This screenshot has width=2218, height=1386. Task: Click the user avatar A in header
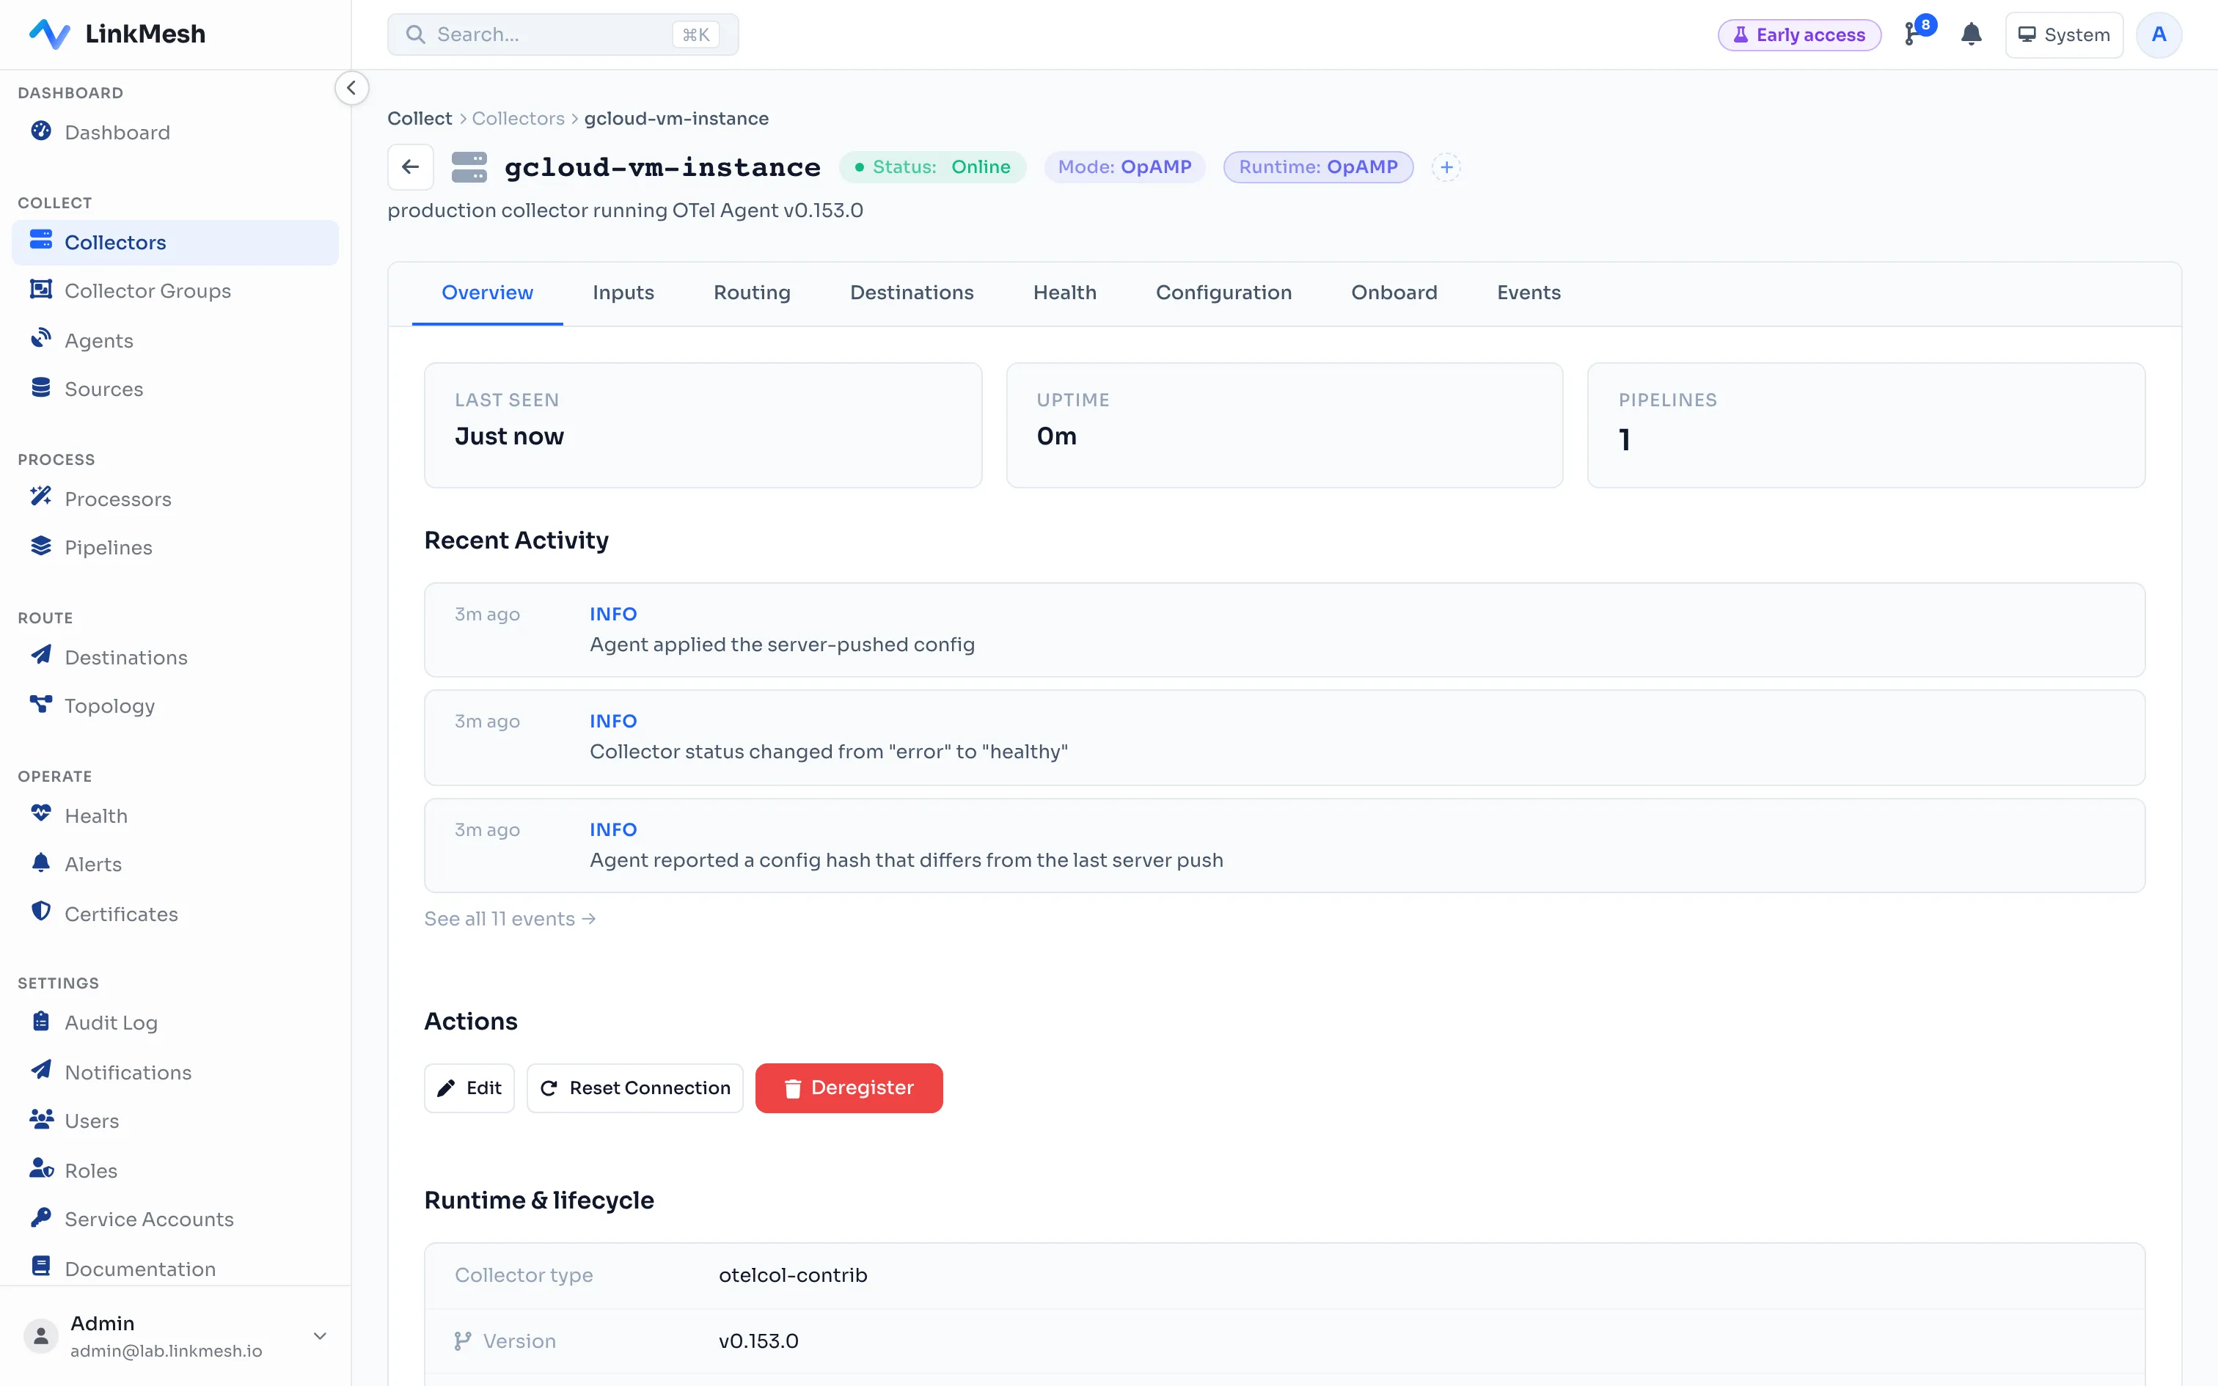pos(2159,35)
